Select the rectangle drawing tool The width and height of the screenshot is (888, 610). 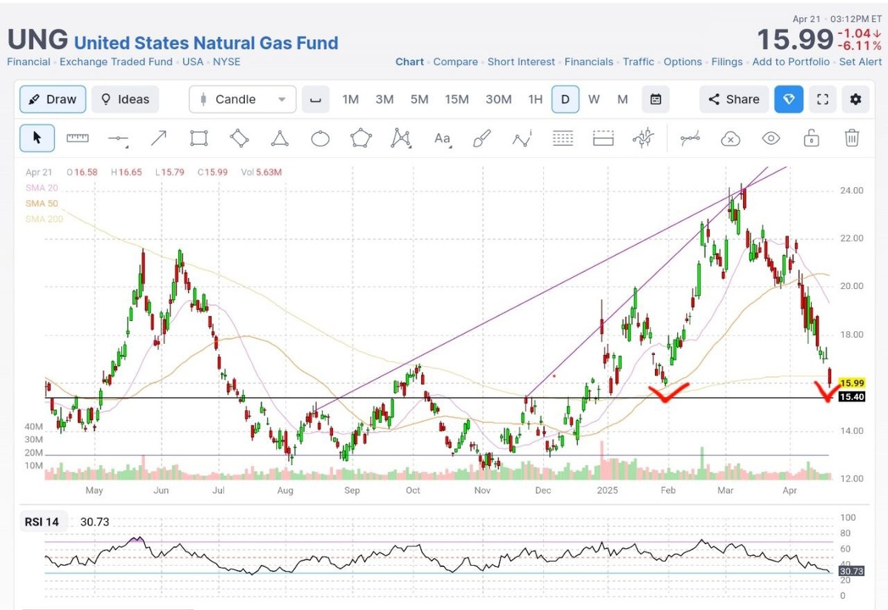coord(199,138)
